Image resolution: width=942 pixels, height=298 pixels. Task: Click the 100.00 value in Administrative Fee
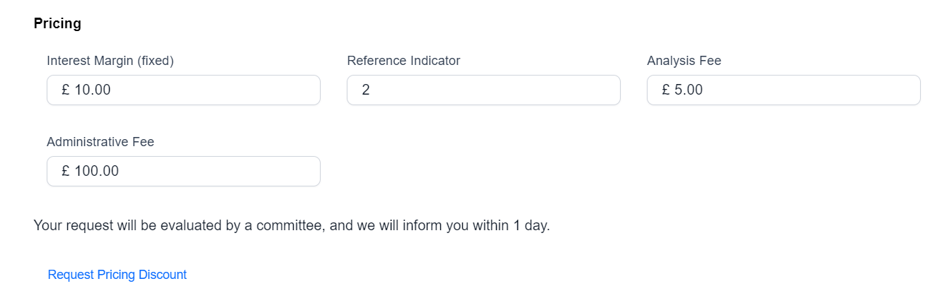tap(96, 172)
